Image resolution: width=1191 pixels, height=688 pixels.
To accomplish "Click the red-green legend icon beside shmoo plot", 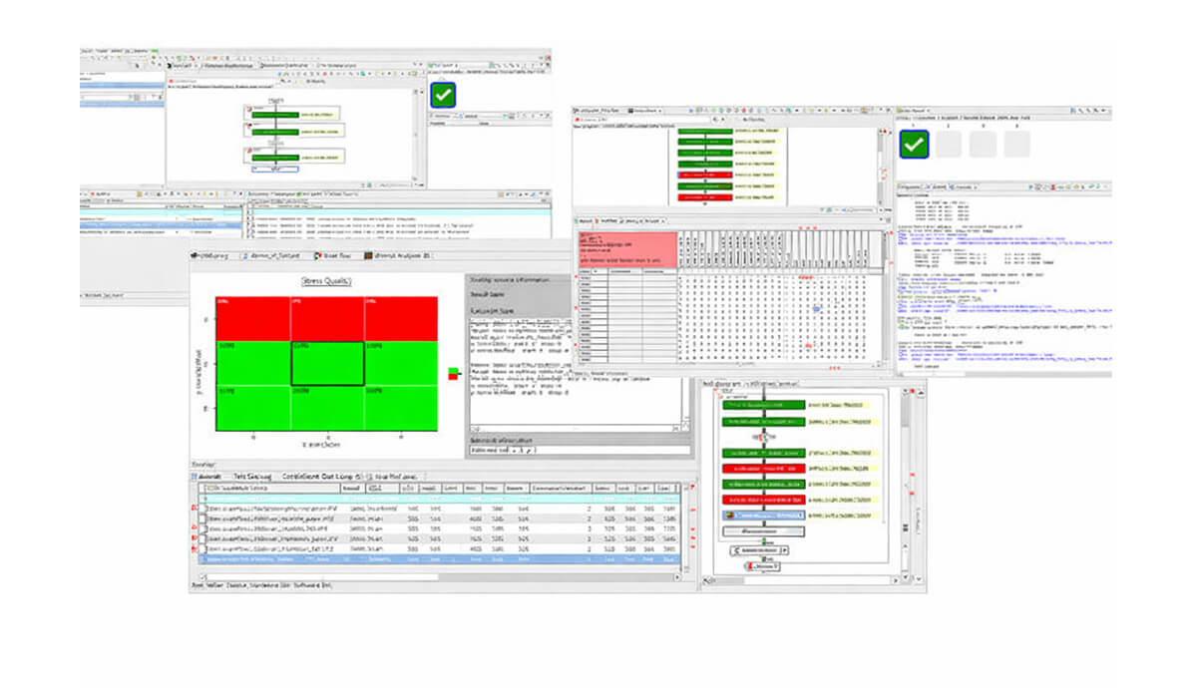I will pyautogui.click(x=455, y=374).
